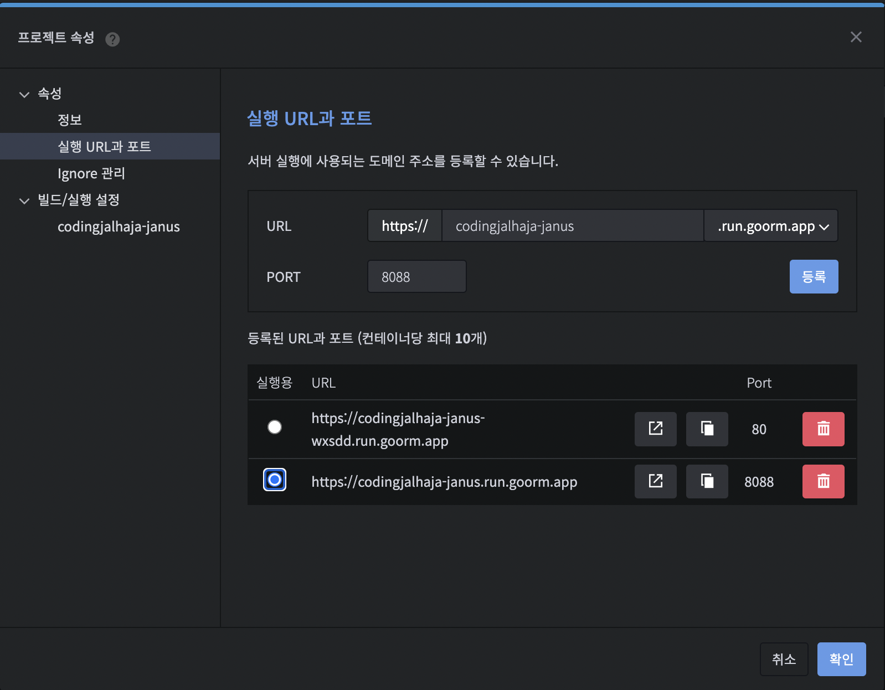Click the https://codingjalhaja-janus.run.goorm.app URL text
The image size is (885, 690).
pyautogui.click(x=444, y=482)
